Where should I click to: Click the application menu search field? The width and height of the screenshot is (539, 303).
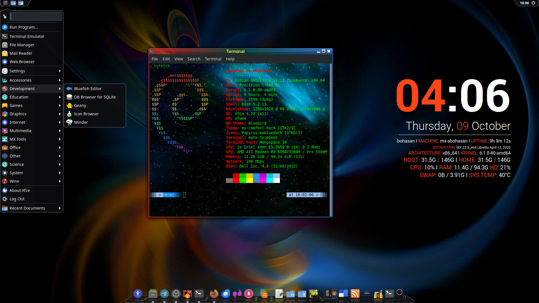point(36,16)
